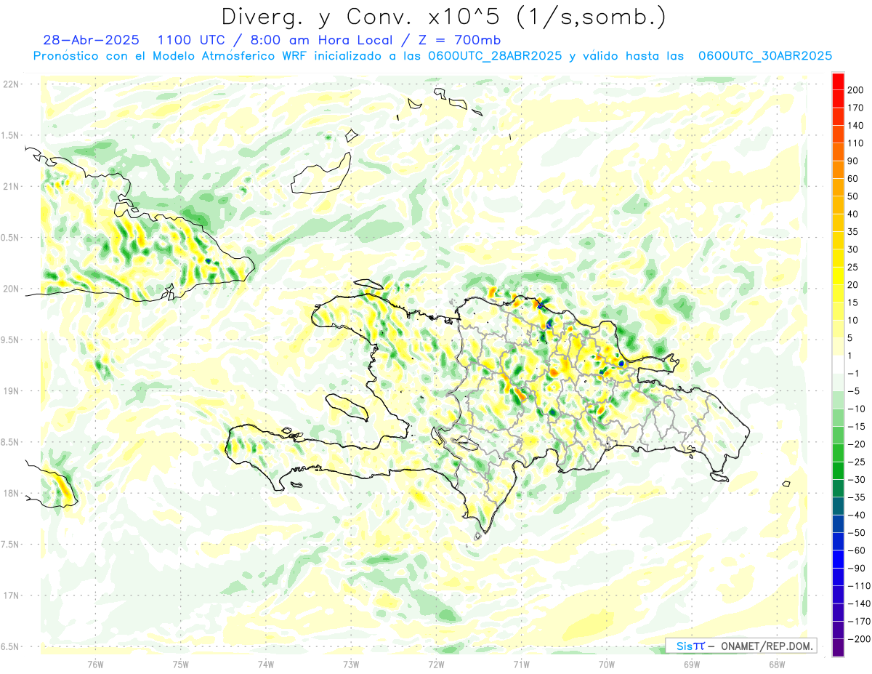The width and height of the screenshot is (872, 674).
Task: Click the '20N' latitude label
Action: (x=11, y=289)
